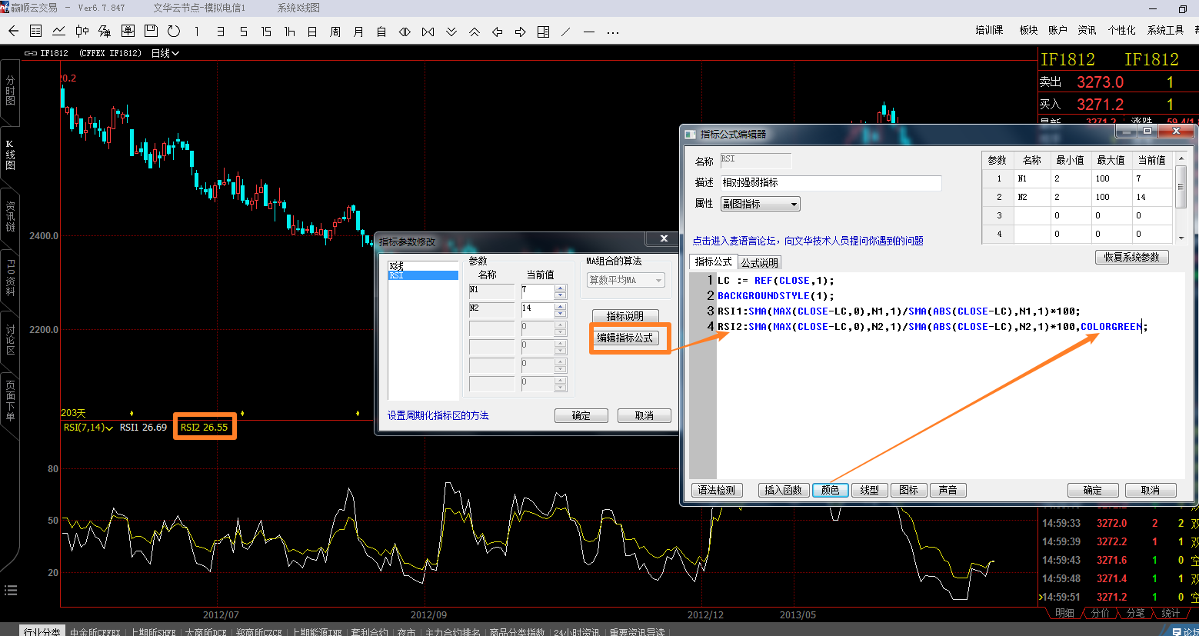The height and width of the screenshot is (636, 1199).
Task: Click the 描述 description input field
Action: click(830, 183)
